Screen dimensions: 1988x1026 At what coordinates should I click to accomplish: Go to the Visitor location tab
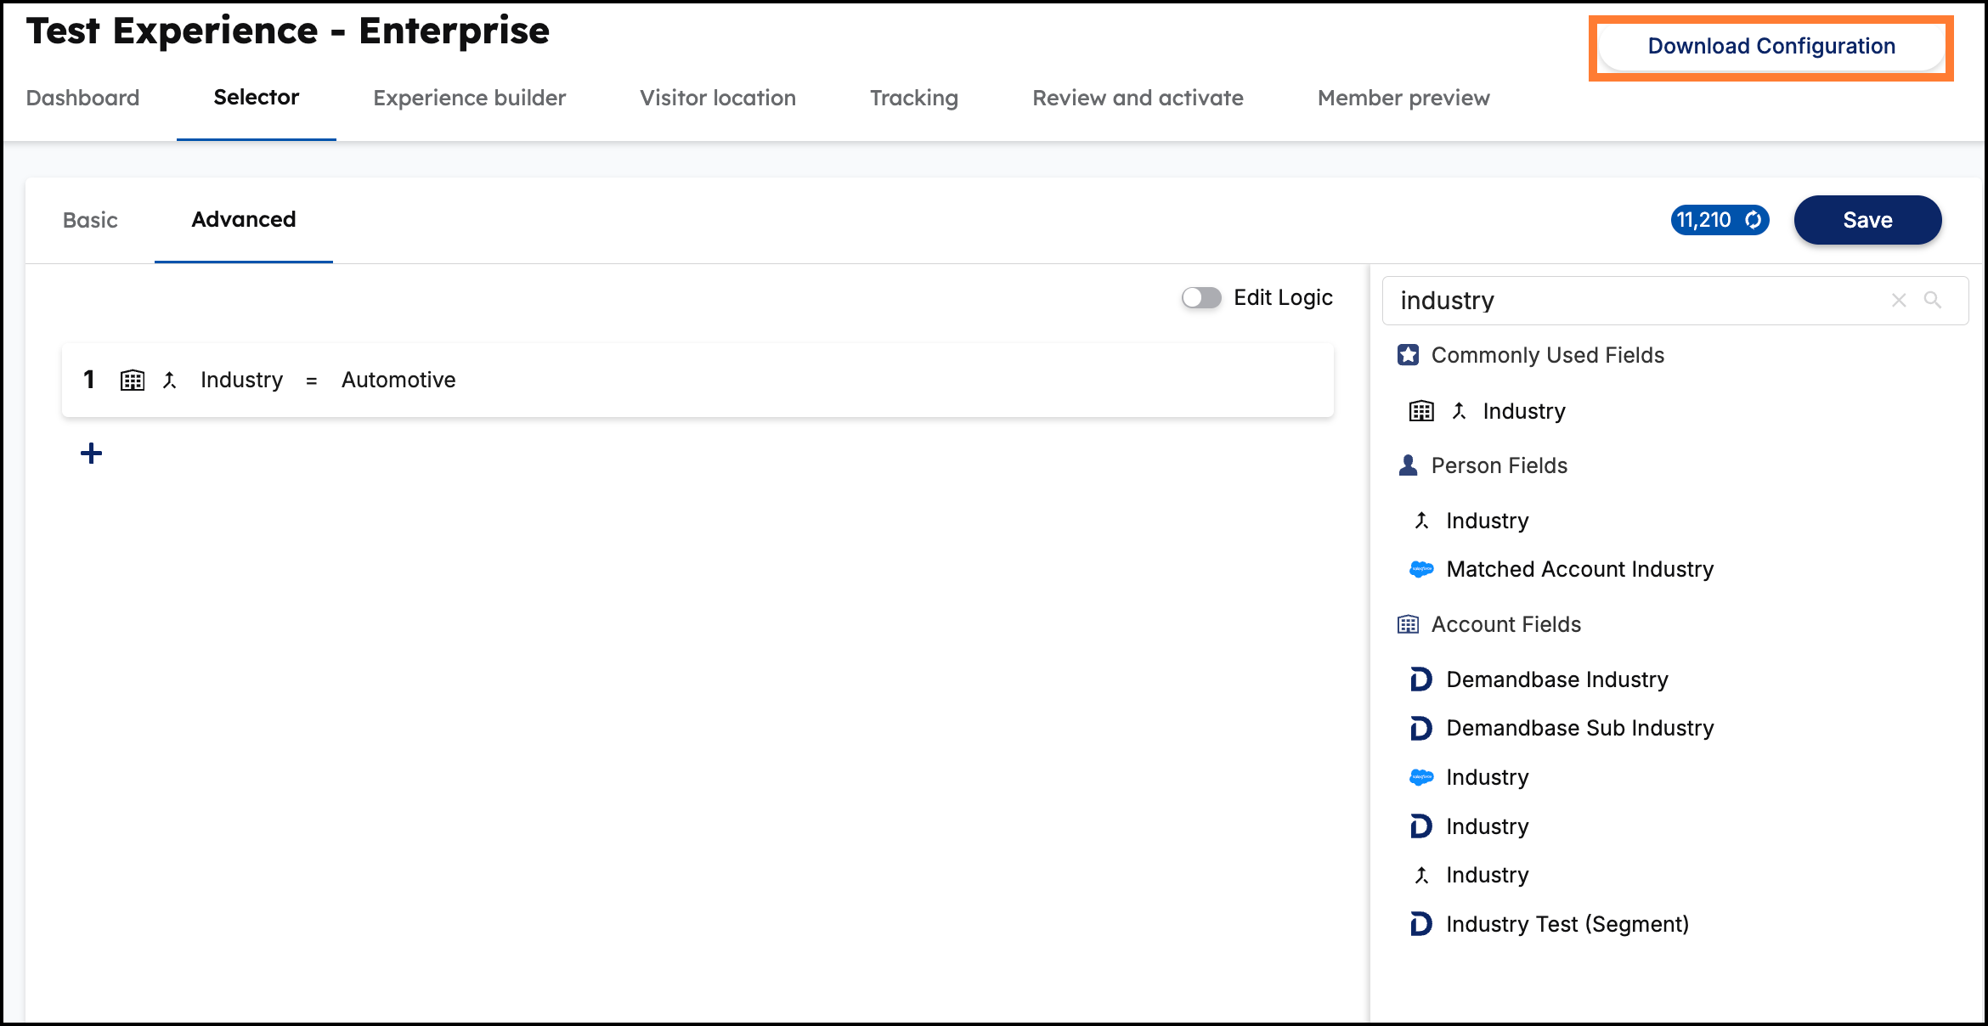(x=718, y=98)
